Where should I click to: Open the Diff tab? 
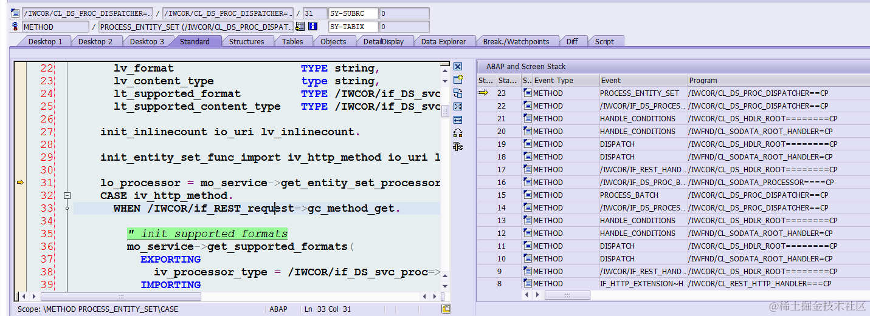point(572,41)
